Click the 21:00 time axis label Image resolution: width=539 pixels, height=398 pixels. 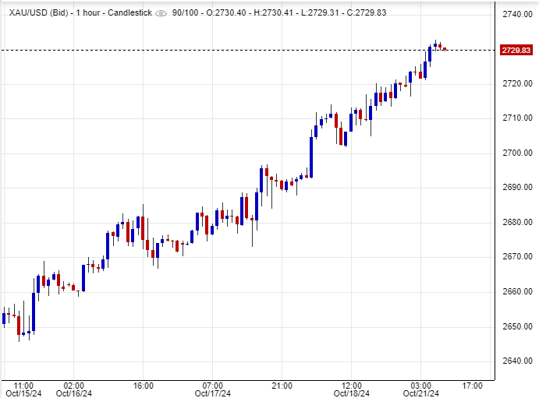tap(282, 386)
